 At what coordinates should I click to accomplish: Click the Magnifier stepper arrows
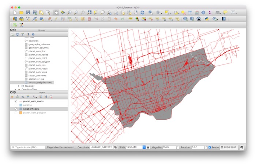178,147
